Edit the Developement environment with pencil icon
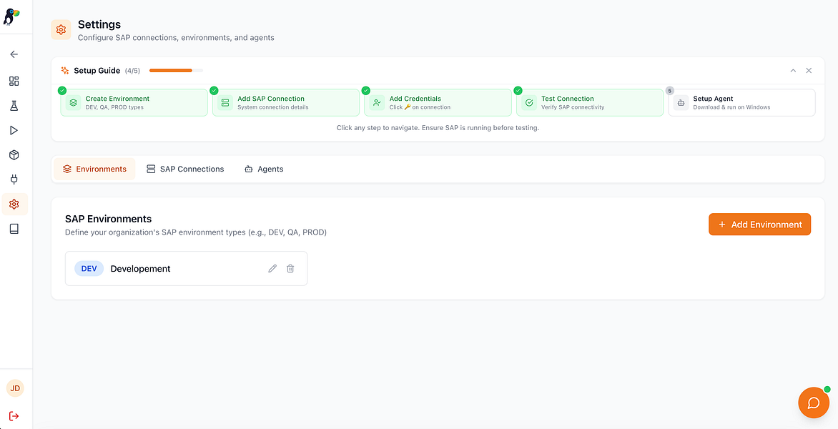This screenshot has height=429, width=838. (x=272, y=269)
